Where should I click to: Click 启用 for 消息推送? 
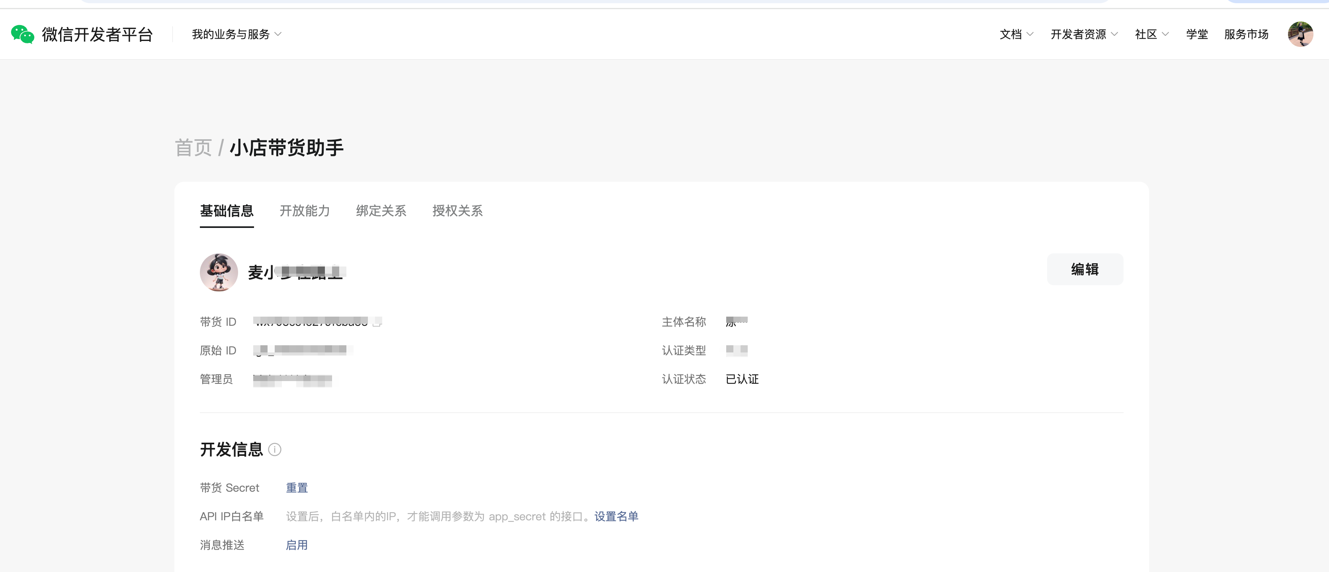pyautogui.click(x=297, y=545)
